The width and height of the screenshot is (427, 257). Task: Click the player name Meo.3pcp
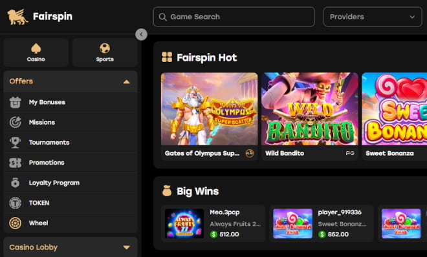coord(224,212)
